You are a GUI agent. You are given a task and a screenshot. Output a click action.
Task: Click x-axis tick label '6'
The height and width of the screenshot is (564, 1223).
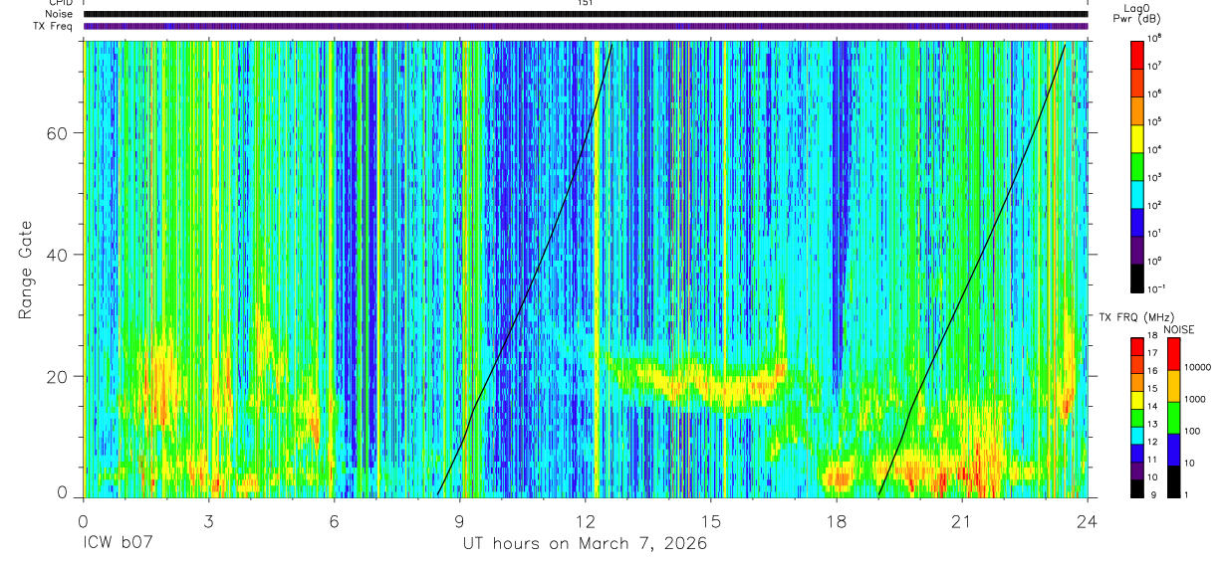click(334, 521)
